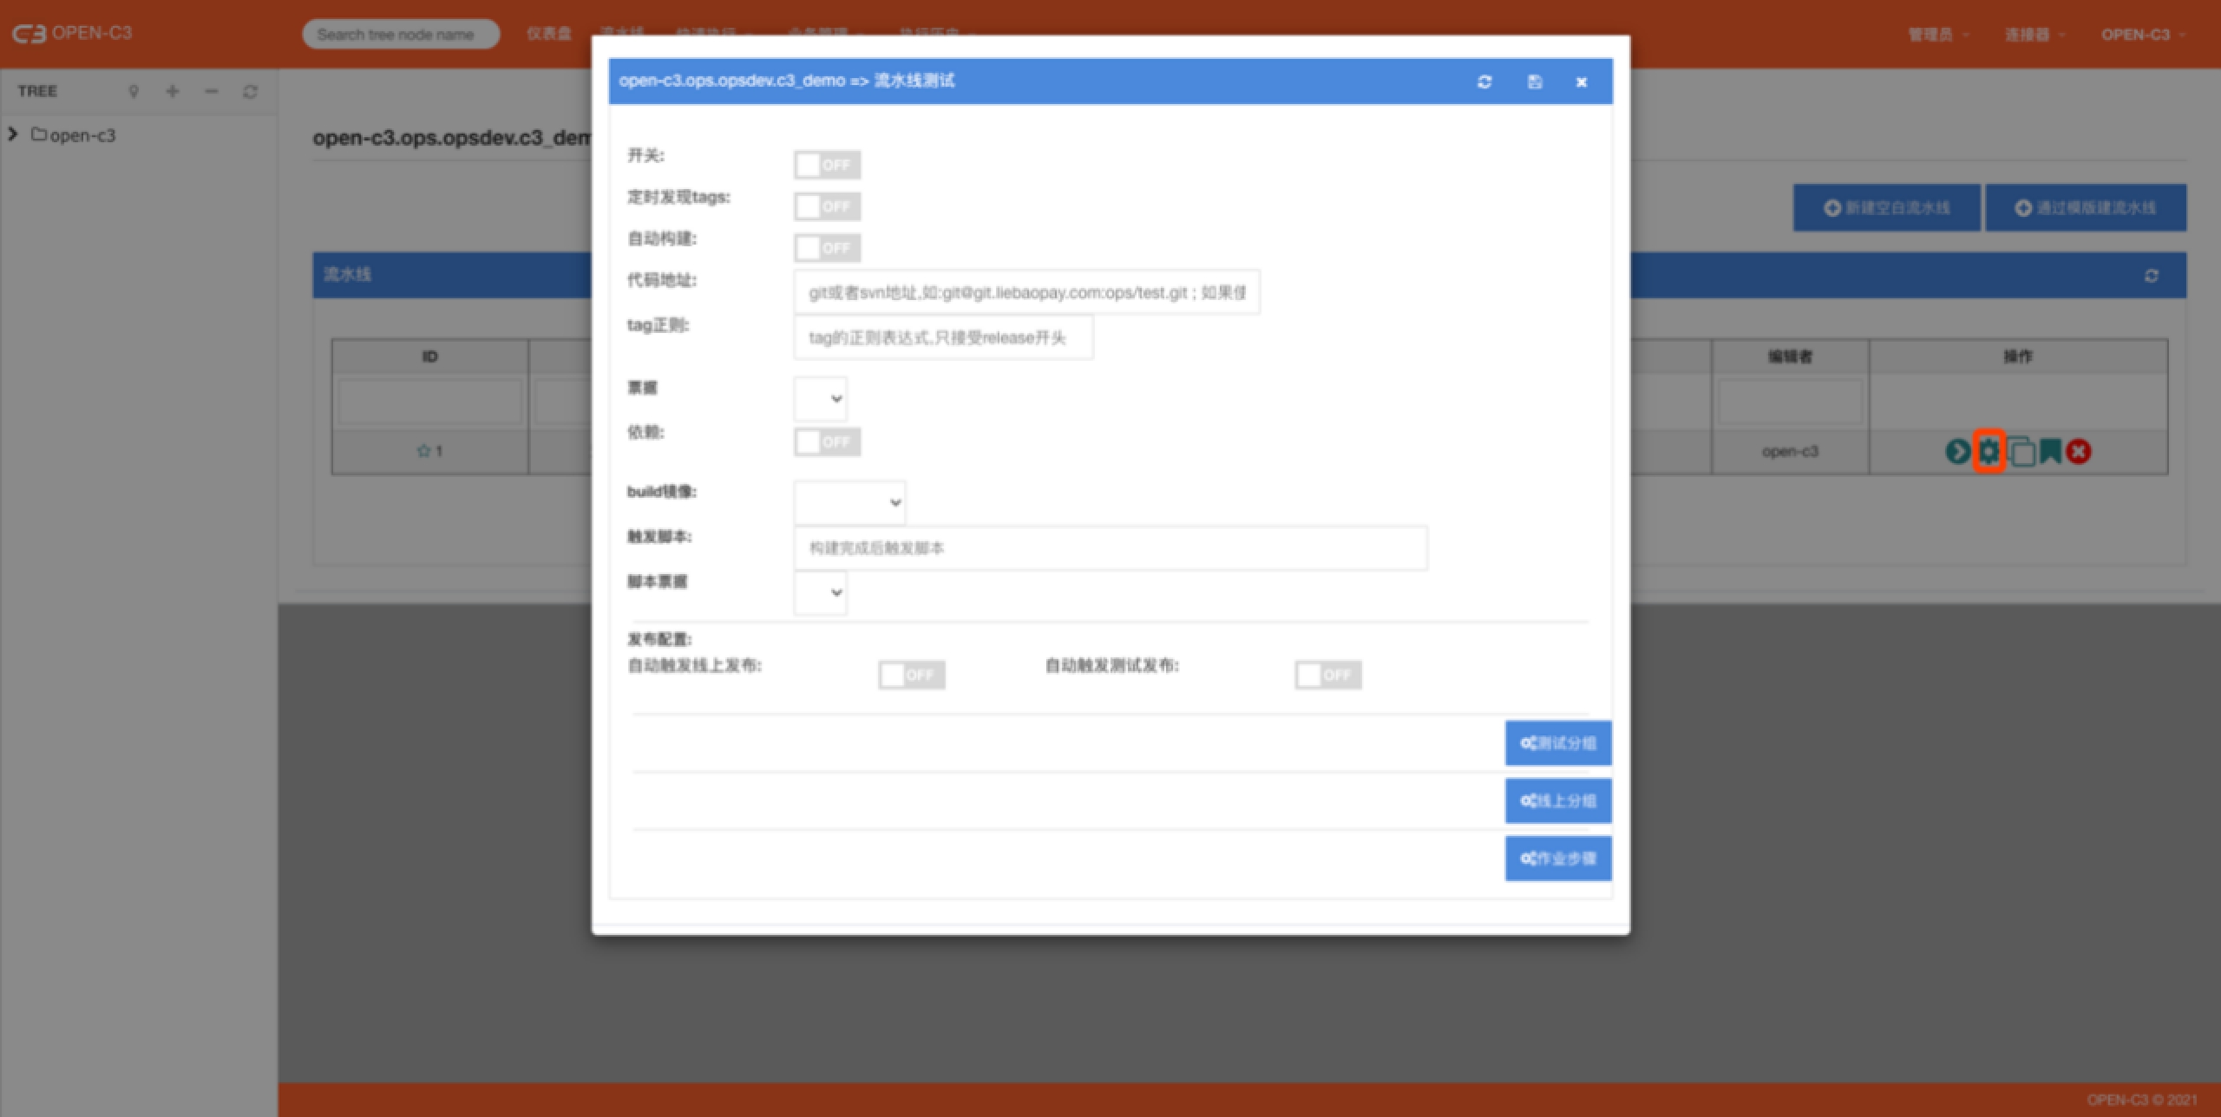Click the save icon in modal header
Image resolution: width=2221 pixels, height=1117 pixels.
coord(1535,82)
